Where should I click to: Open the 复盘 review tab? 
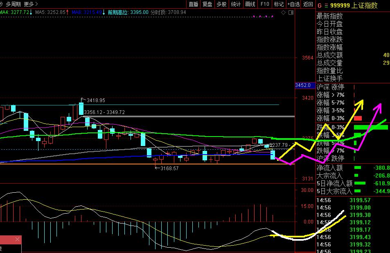tap(207, 4)
